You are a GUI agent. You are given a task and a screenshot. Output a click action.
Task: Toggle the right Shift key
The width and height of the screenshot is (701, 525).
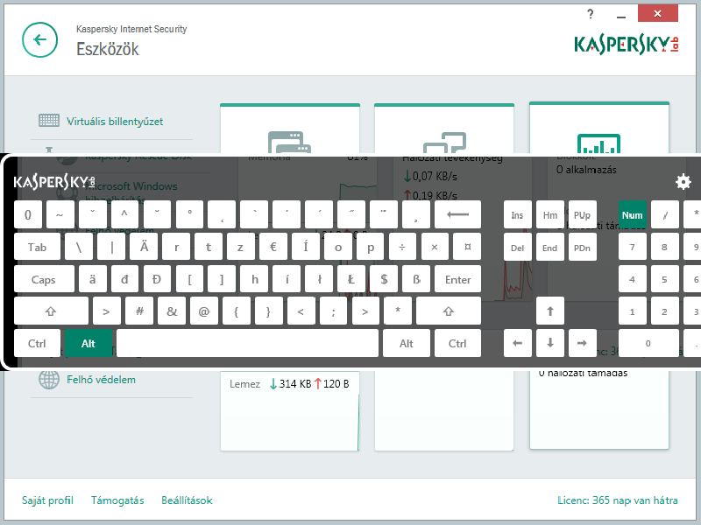[x=449, y=311]
